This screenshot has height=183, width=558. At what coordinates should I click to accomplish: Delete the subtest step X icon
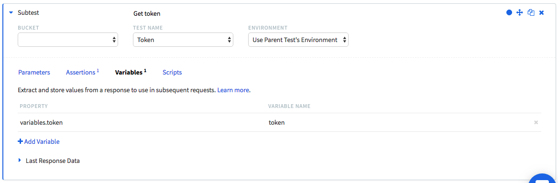(x=542, y=12)
